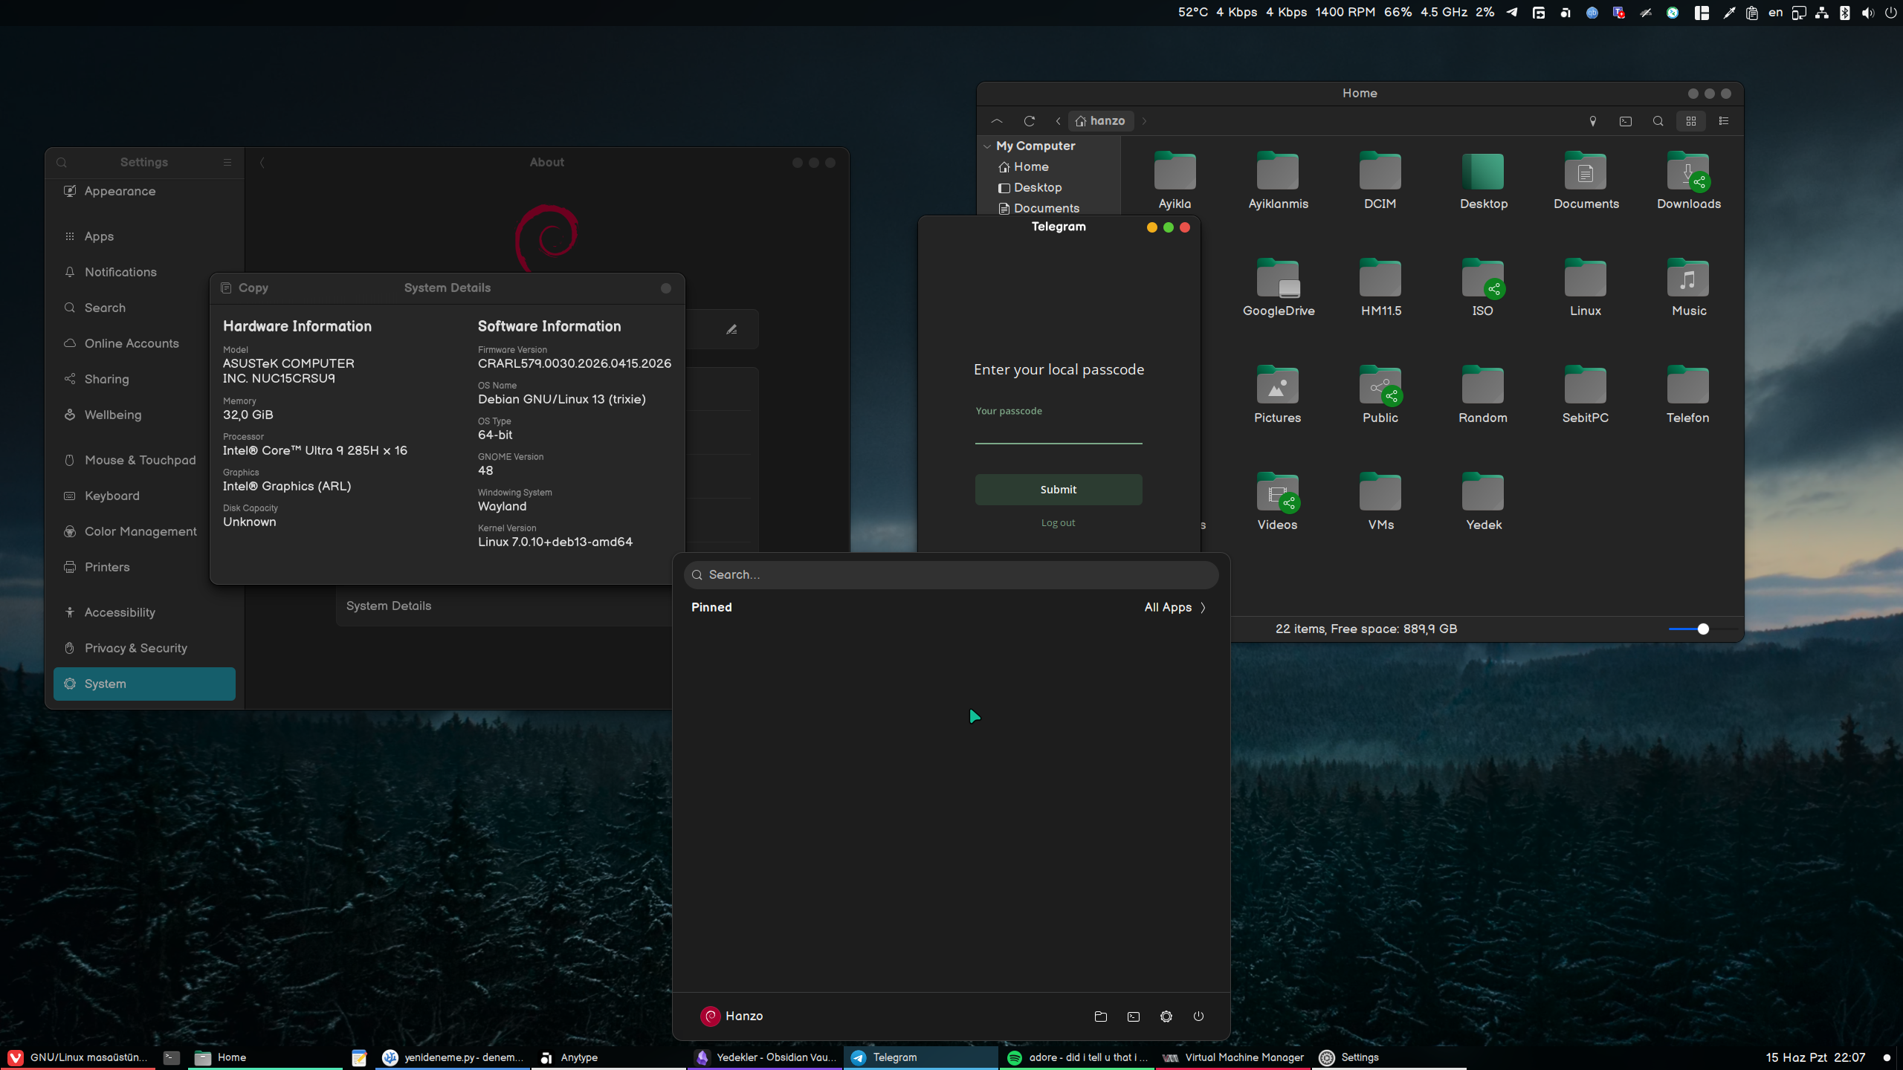This screenshot has width=1903, height=1070.
Task: Open Appearance settings panel
Action: tap(144, 192)
